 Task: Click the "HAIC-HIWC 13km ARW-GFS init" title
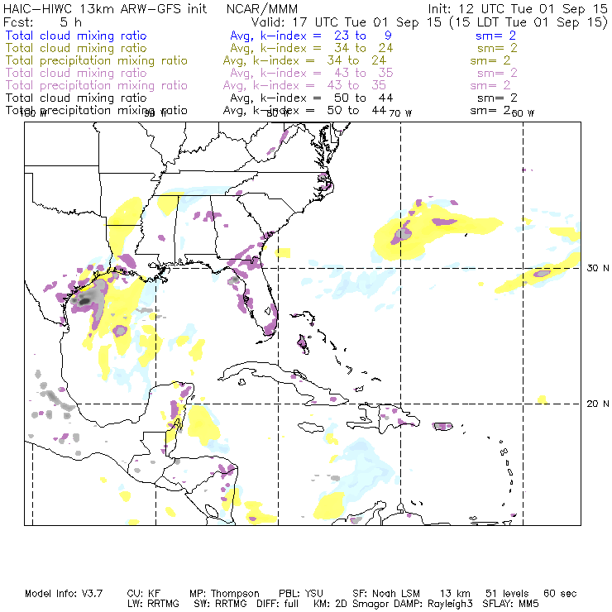(105, 8)
